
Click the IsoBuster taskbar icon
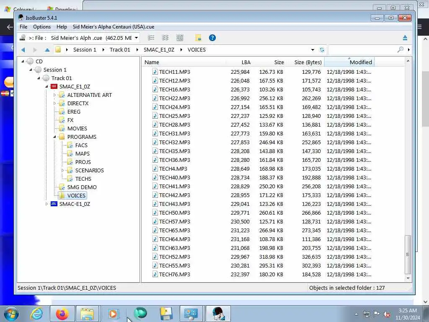click(218, 314)
